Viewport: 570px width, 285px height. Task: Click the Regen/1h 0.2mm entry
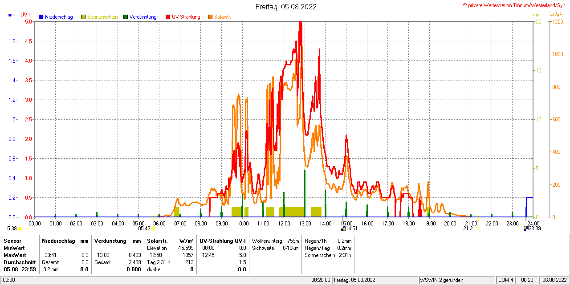(x=328, y=241)
